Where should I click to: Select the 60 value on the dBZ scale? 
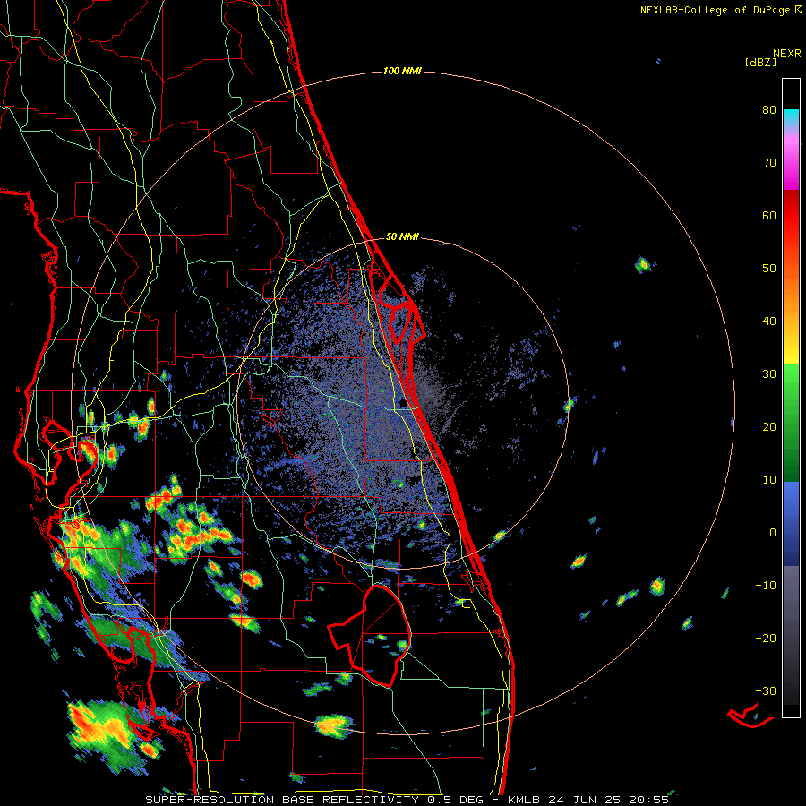coord(769,215)
